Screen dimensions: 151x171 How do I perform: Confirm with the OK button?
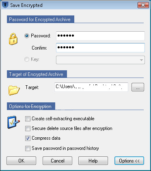tap(21, 161)
